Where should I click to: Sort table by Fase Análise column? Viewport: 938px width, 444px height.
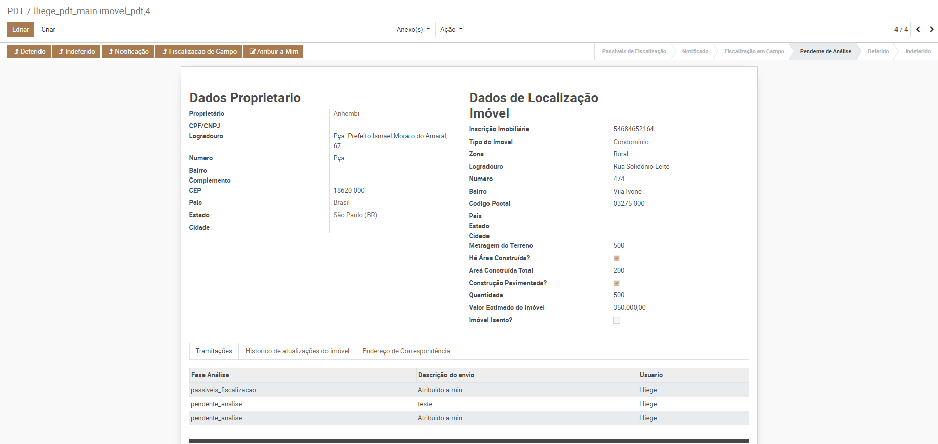point(210,375)
